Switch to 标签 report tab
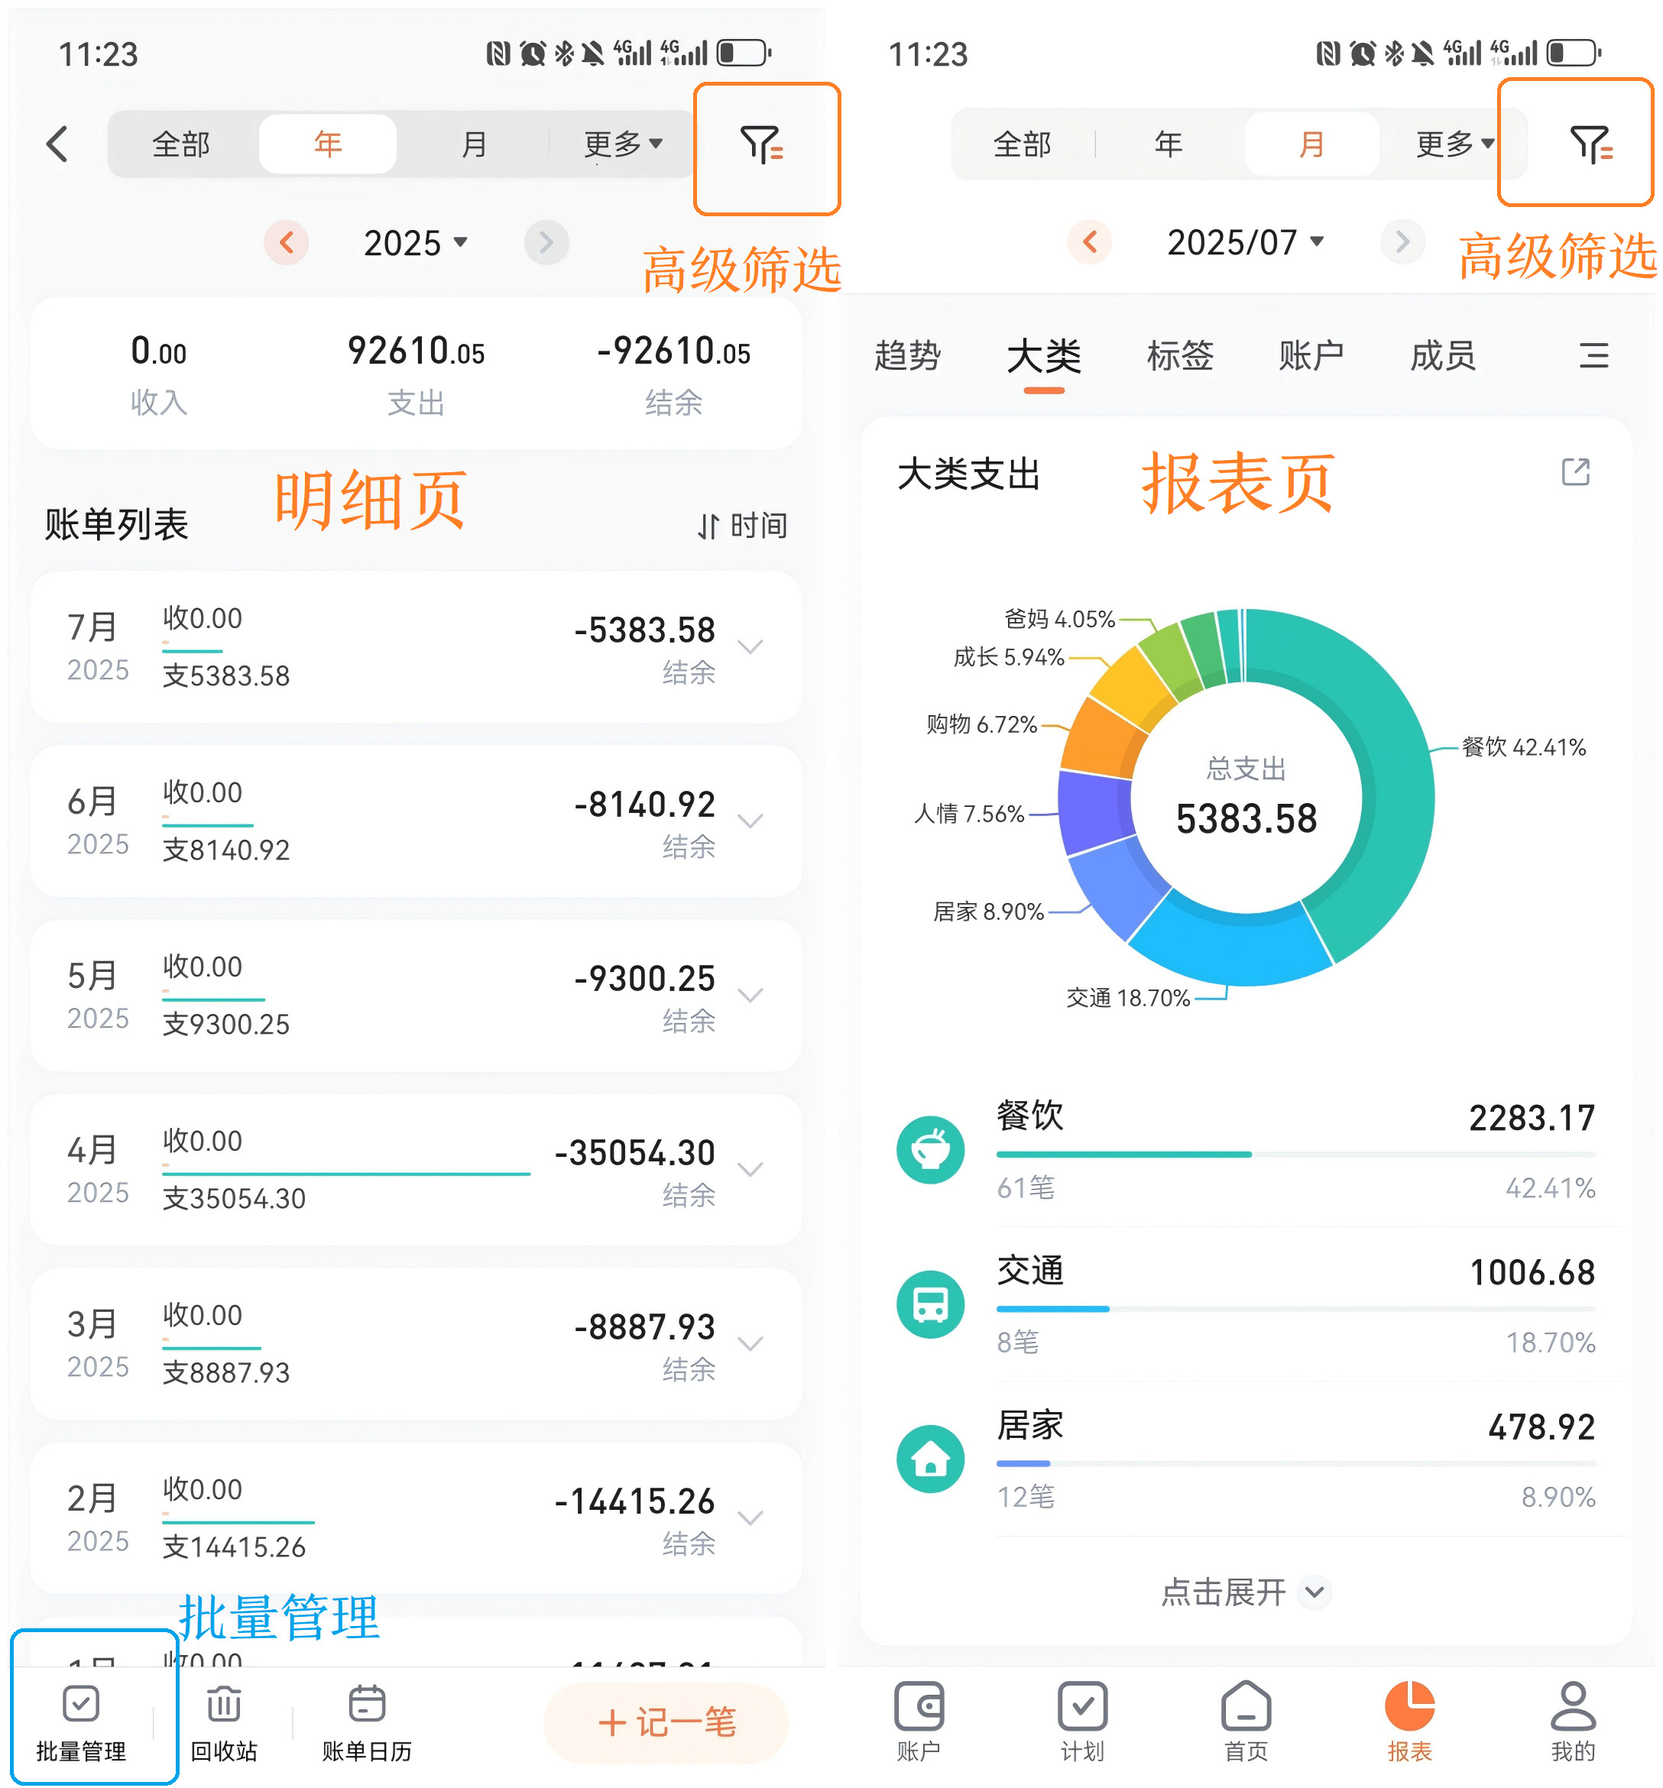This screenshot has width=1663, height=1788. click(1180, 356)
